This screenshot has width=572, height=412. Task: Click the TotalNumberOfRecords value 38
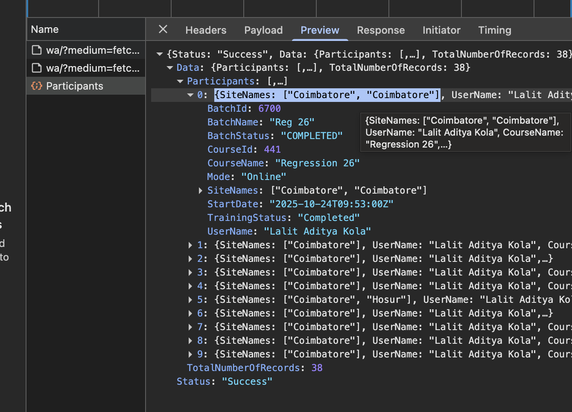tap(317, 368)
